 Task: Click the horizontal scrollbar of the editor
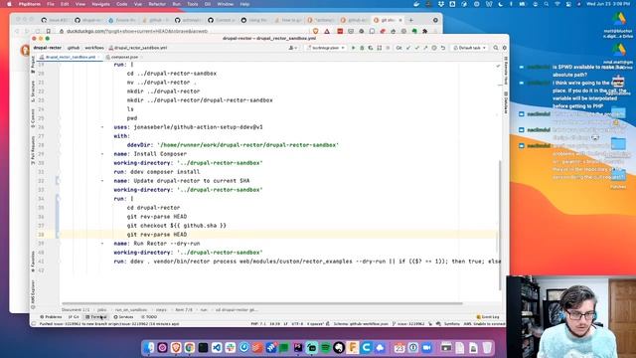[262, 303]
